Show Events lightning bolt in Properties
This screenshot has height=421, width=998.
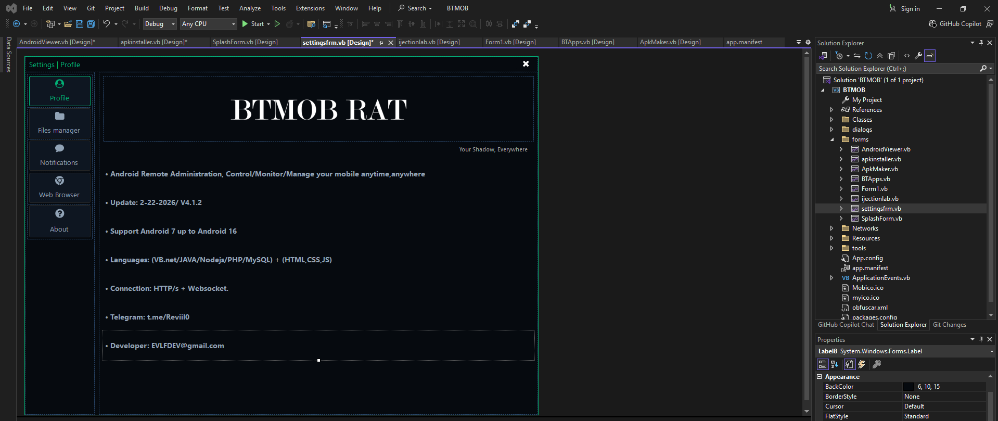coord(862,364)
